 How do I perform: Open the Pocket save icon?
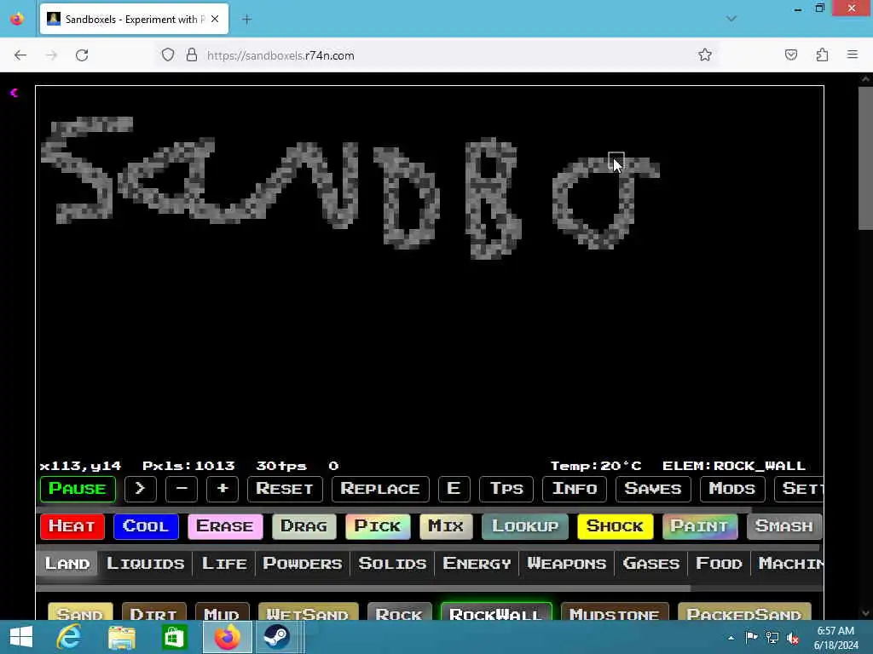790,55
